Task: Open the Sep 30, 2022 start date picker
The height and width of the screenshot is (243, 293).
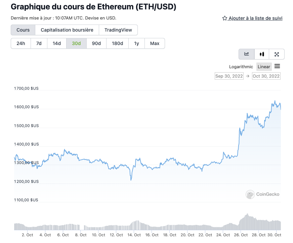Action: pos(229,76)
